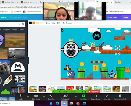Screen dimensions: 131x106
Task: Select the Chain Chomp character on canvas
Action: pos(71,74)
